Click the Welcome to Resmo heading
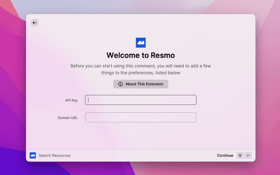Screen dimensions: 280x175 point(141,56)
